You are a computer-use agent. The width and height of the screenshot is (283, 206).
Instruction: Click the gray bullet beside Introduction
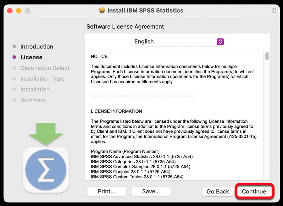click(14, 47)
